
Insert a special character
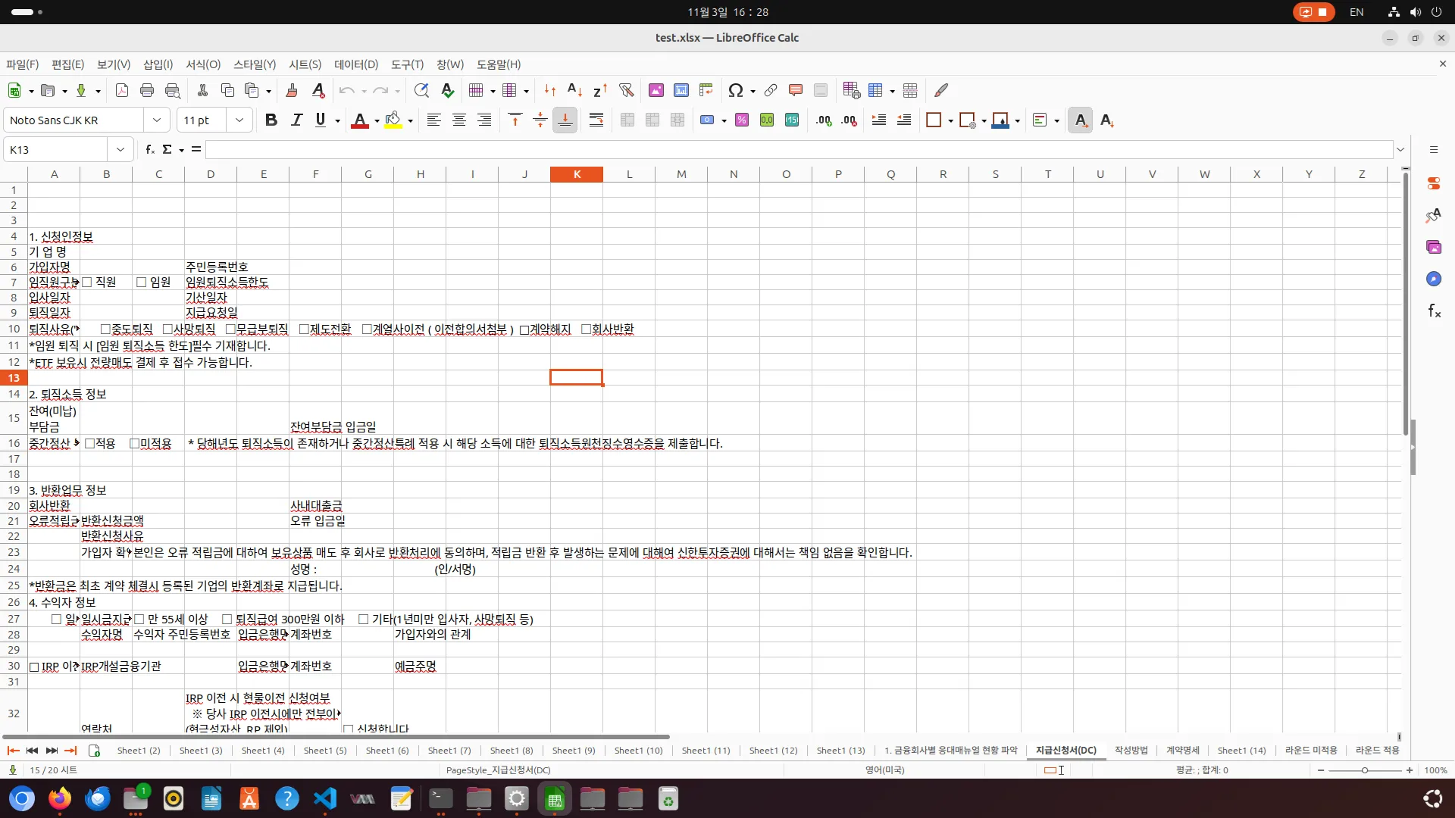pos(736,90)
